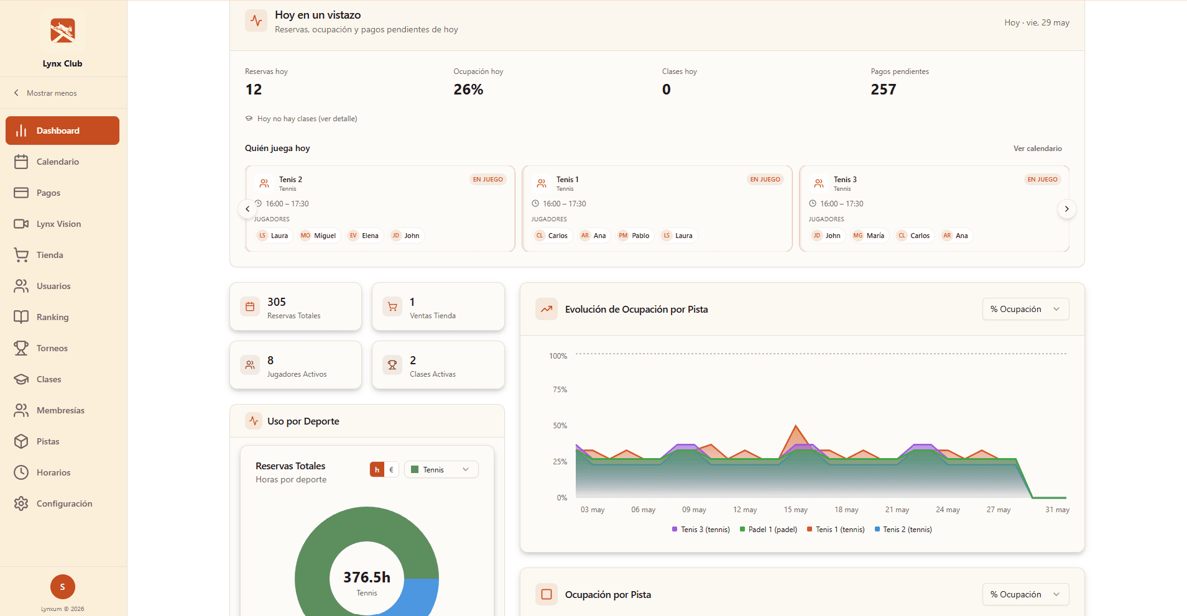Click the 'Tenis 2 (tennis)' legend label

tap(908, 530)
